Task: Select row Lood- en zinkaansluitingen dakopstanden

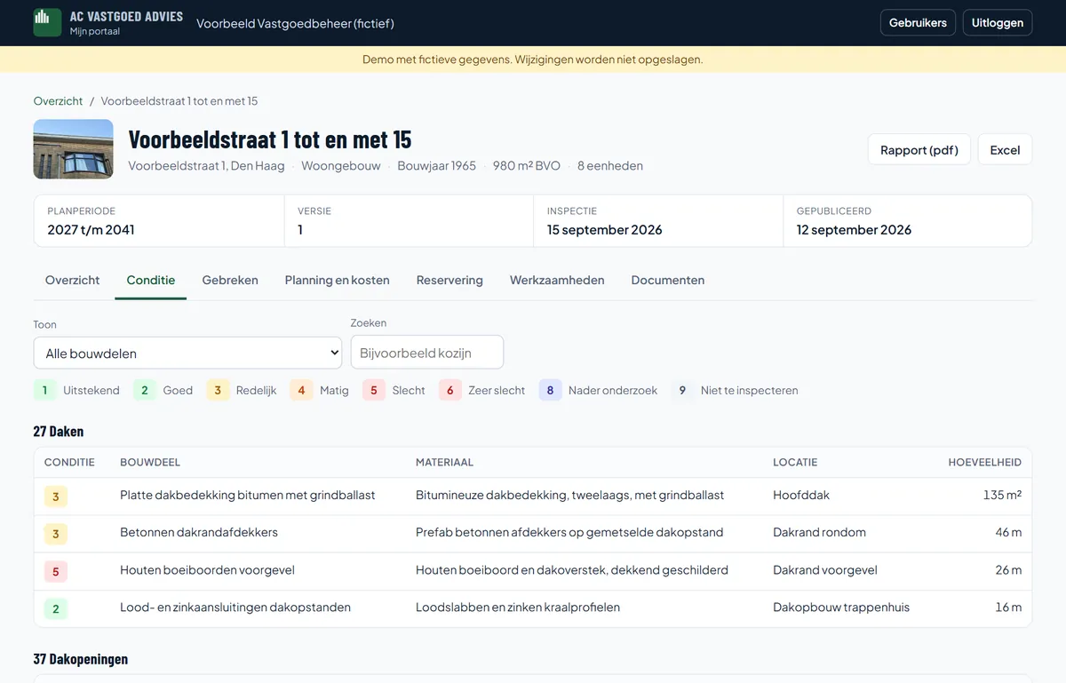Action: coord(533,608)
